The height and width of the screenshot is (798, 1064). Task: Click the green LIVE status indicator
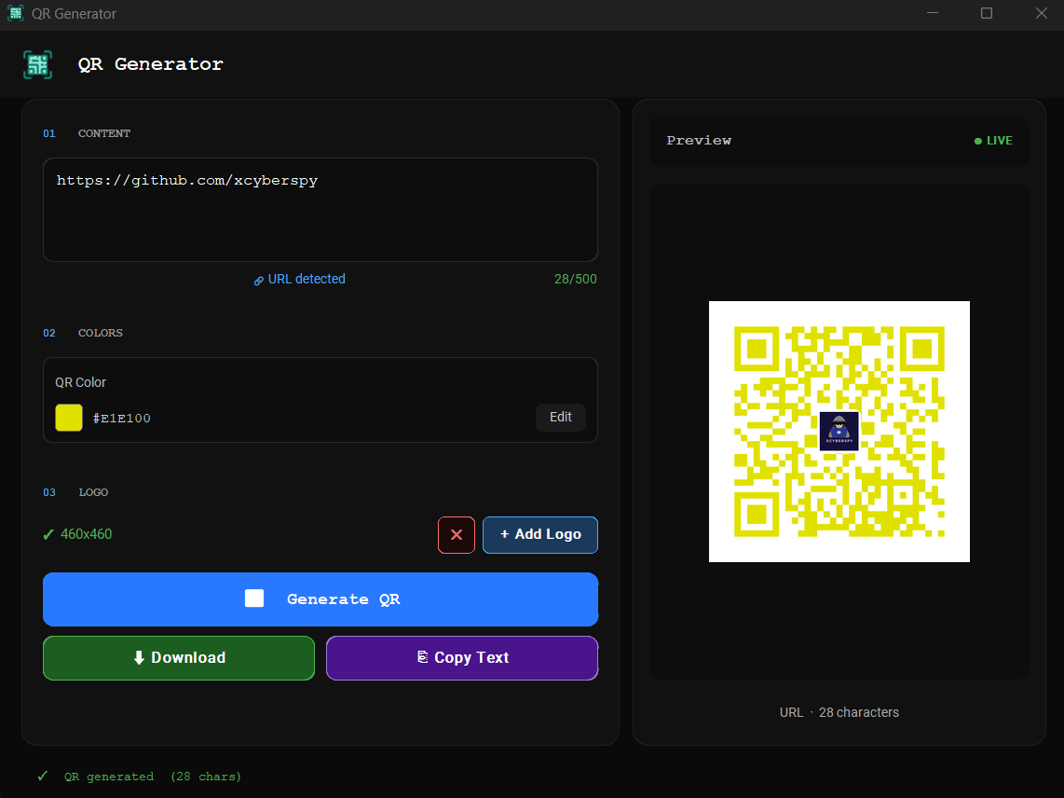pyautogui.click(x=993, y=141)
